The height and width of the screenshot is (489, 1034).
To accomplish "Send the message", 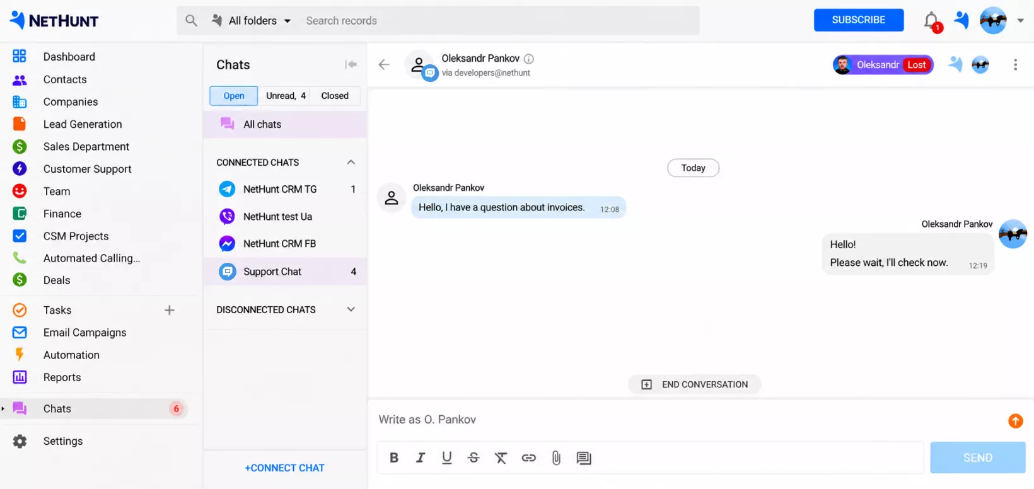I will pyautogui.click(x=978, y=458).
